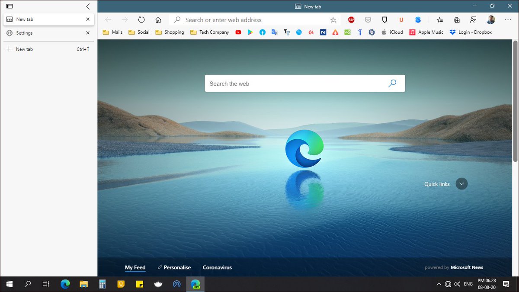Viewport: 519px width, 292px height.
Task: Open the Collections icon
Action: pyautogui.click(x=457, y=20)
